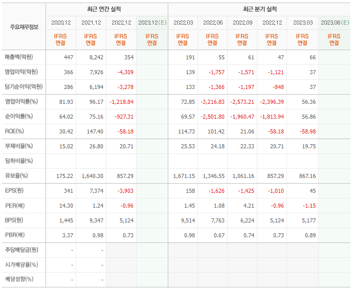Click net income -848 for 2022.12
Image resolution: width=353 pixels, height=290 pixels.
coord(278,87)
